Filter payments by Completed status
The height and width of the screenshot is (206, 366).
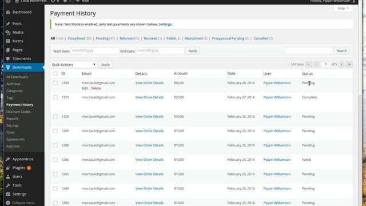coord(76,38)
